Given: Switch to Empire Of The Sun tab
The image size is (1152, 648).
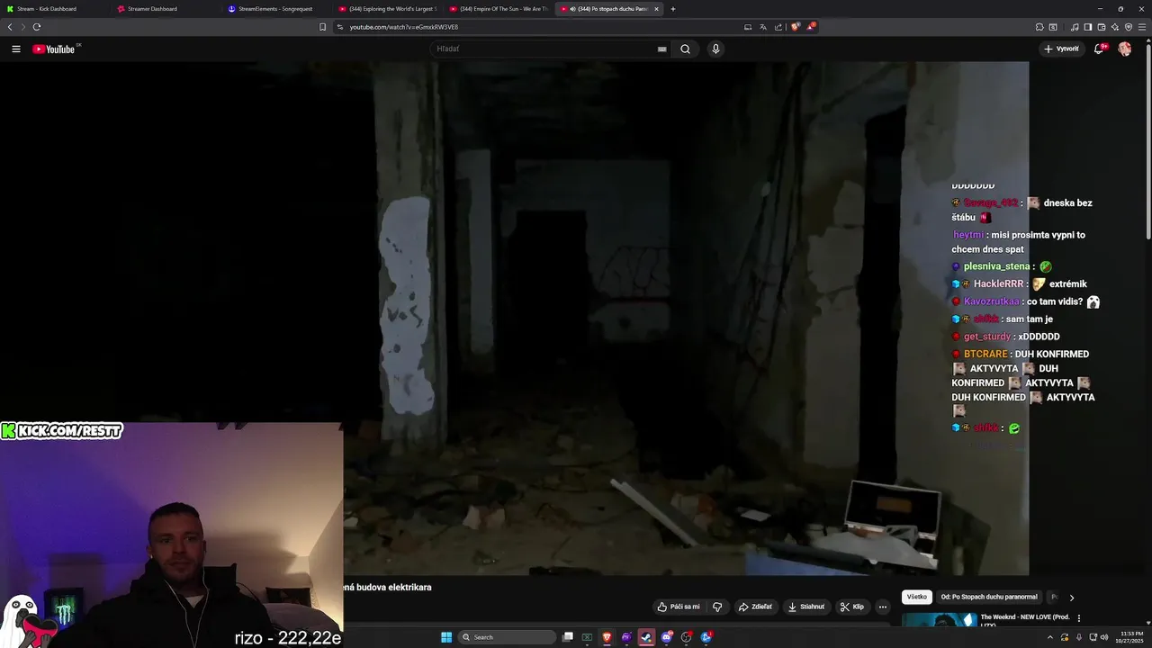Looking at the screenshot, I should (499, 9).
